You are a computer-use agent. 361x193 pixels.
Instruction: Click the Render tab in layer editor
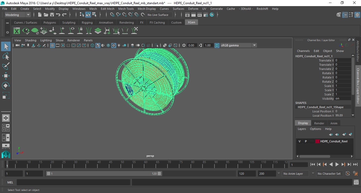tap(319, 123)
